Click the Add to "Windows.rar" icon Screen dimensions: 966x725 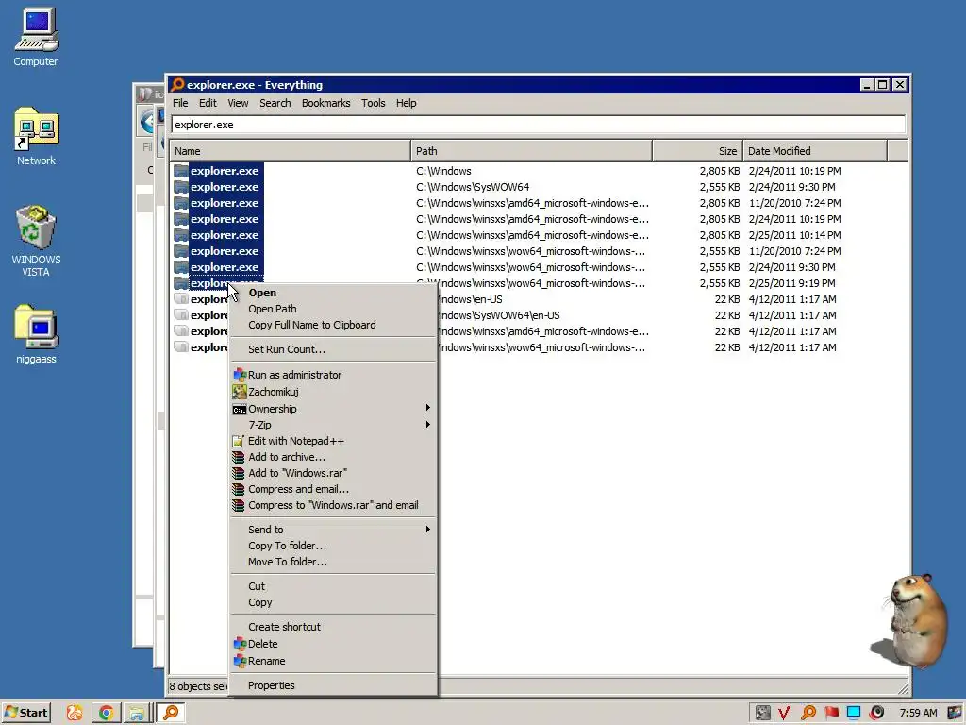239,473
